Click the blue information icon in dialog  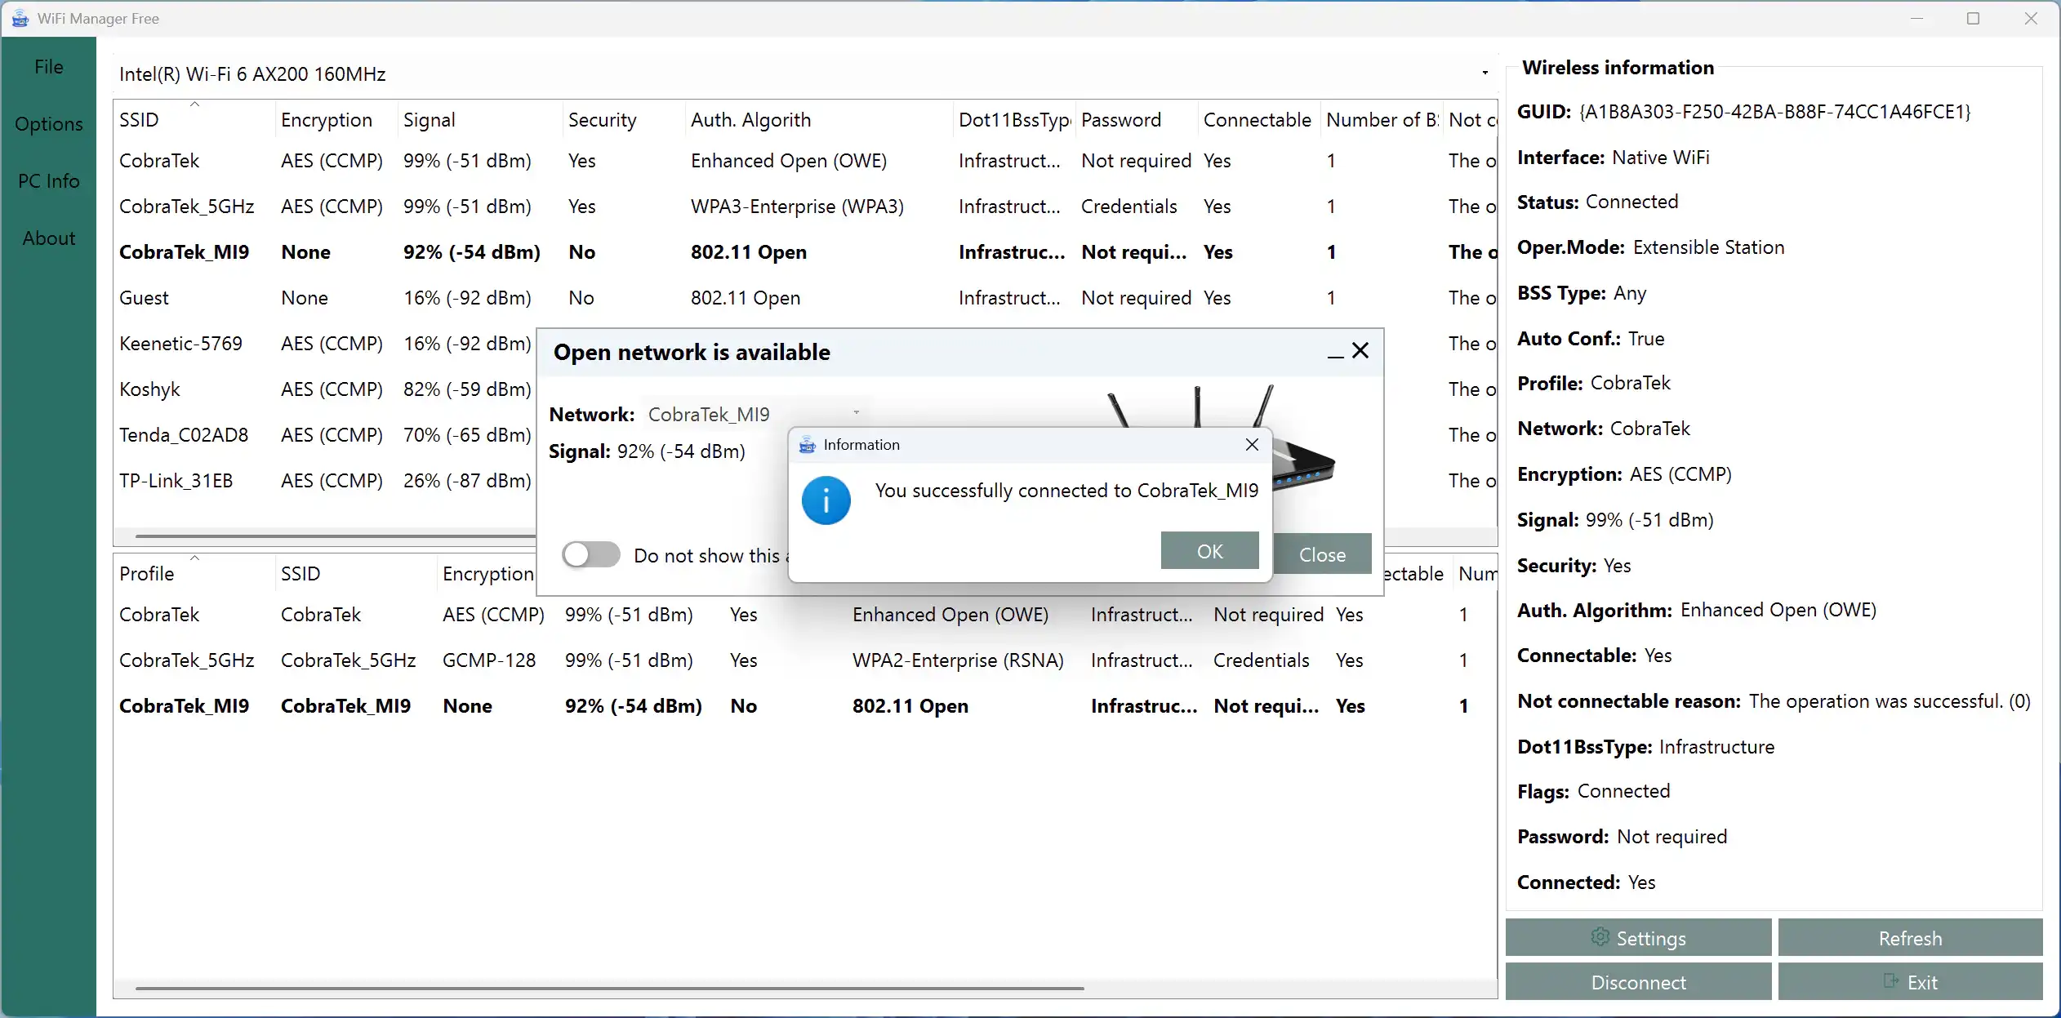826,500
